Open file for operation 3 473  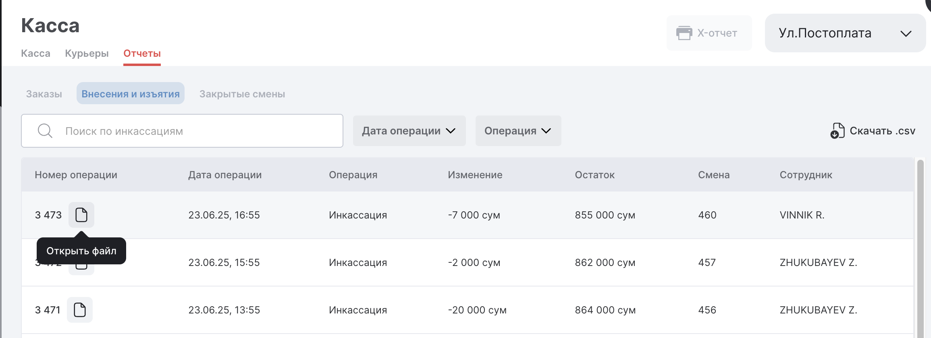pos(81,215)
